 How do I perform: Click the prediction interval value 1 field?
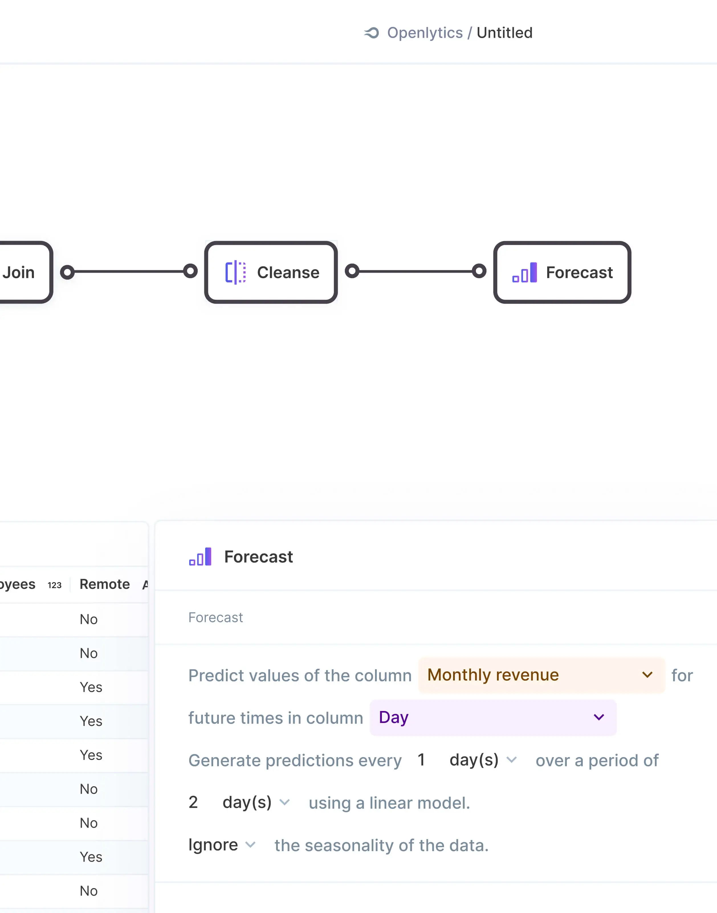(x=421, y=760)
